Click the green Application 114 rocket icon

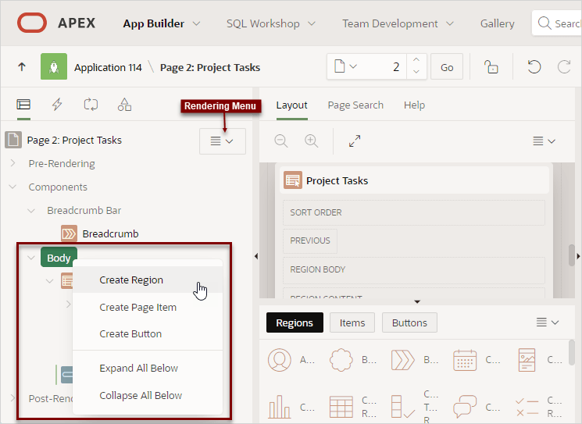[54, 66]
